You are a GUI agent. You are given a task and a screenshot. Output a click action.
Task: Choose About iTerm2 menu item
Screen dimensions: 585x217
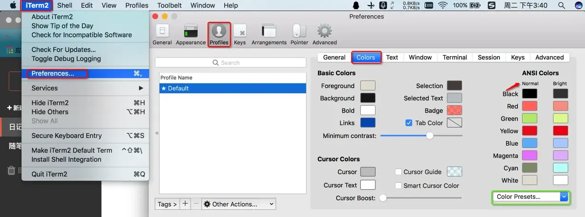click(85, 17)
